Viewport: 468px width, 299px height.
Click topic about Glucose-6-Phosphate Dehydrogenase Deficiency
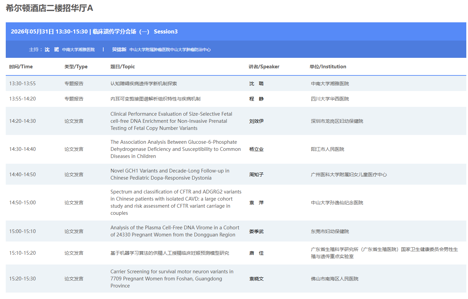pos(175,149)
